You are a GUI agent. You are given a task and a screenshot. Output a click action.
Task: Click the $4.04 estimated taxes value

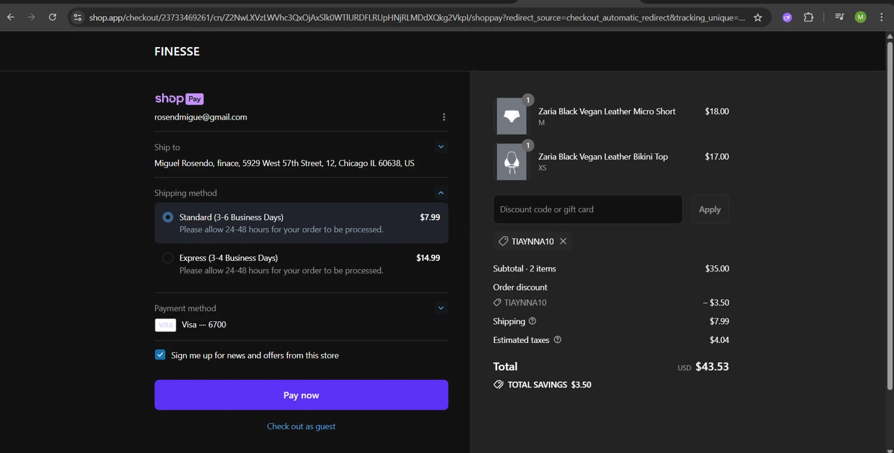(x=719, y=340)
